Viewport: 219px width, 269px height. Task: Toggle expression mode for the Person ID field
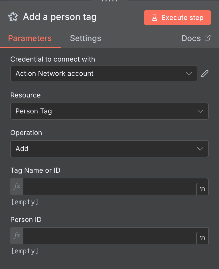coord(17,236)
